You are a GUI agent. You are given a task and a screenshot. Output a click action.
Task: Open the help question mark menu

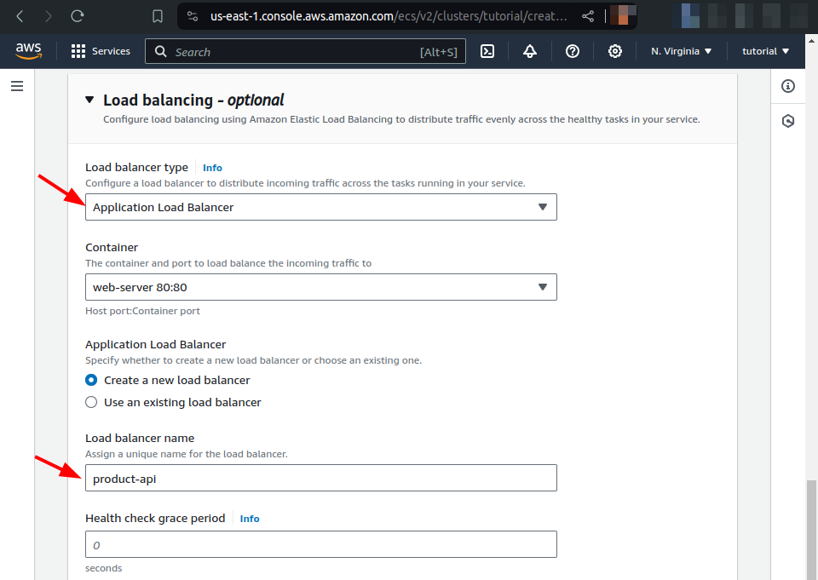coord(573,51)
